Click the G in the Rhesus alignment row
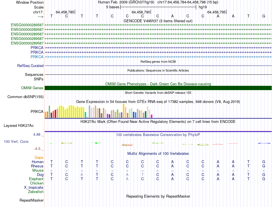The image size is (272, 207). (x=263, y=166)
